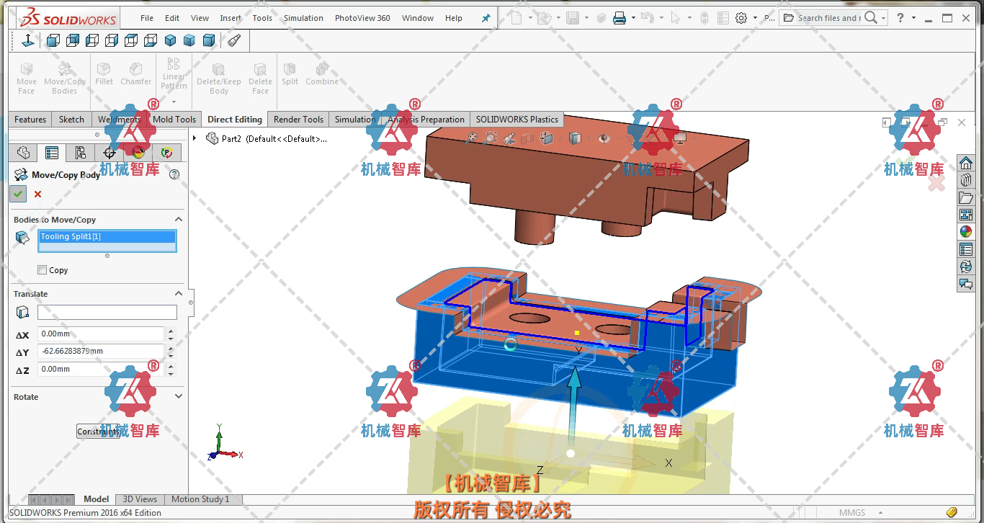This screenshot has width=984, height=523.
Task: Select Tooling Split1[1] in bodies list
Action: [107, 236]
